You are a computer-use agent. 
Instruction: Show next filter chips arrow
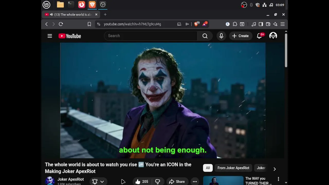pos(275,169)
